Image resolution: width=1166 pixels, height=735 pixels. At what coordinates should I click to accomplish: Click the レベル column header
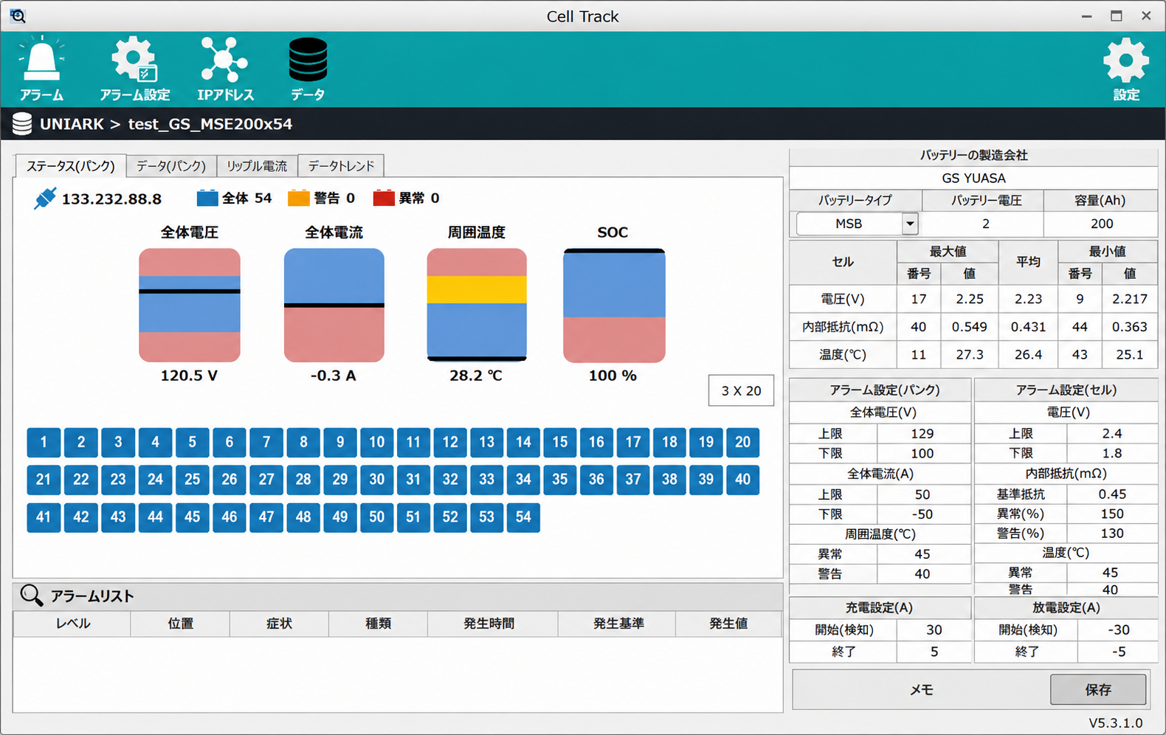72,624
